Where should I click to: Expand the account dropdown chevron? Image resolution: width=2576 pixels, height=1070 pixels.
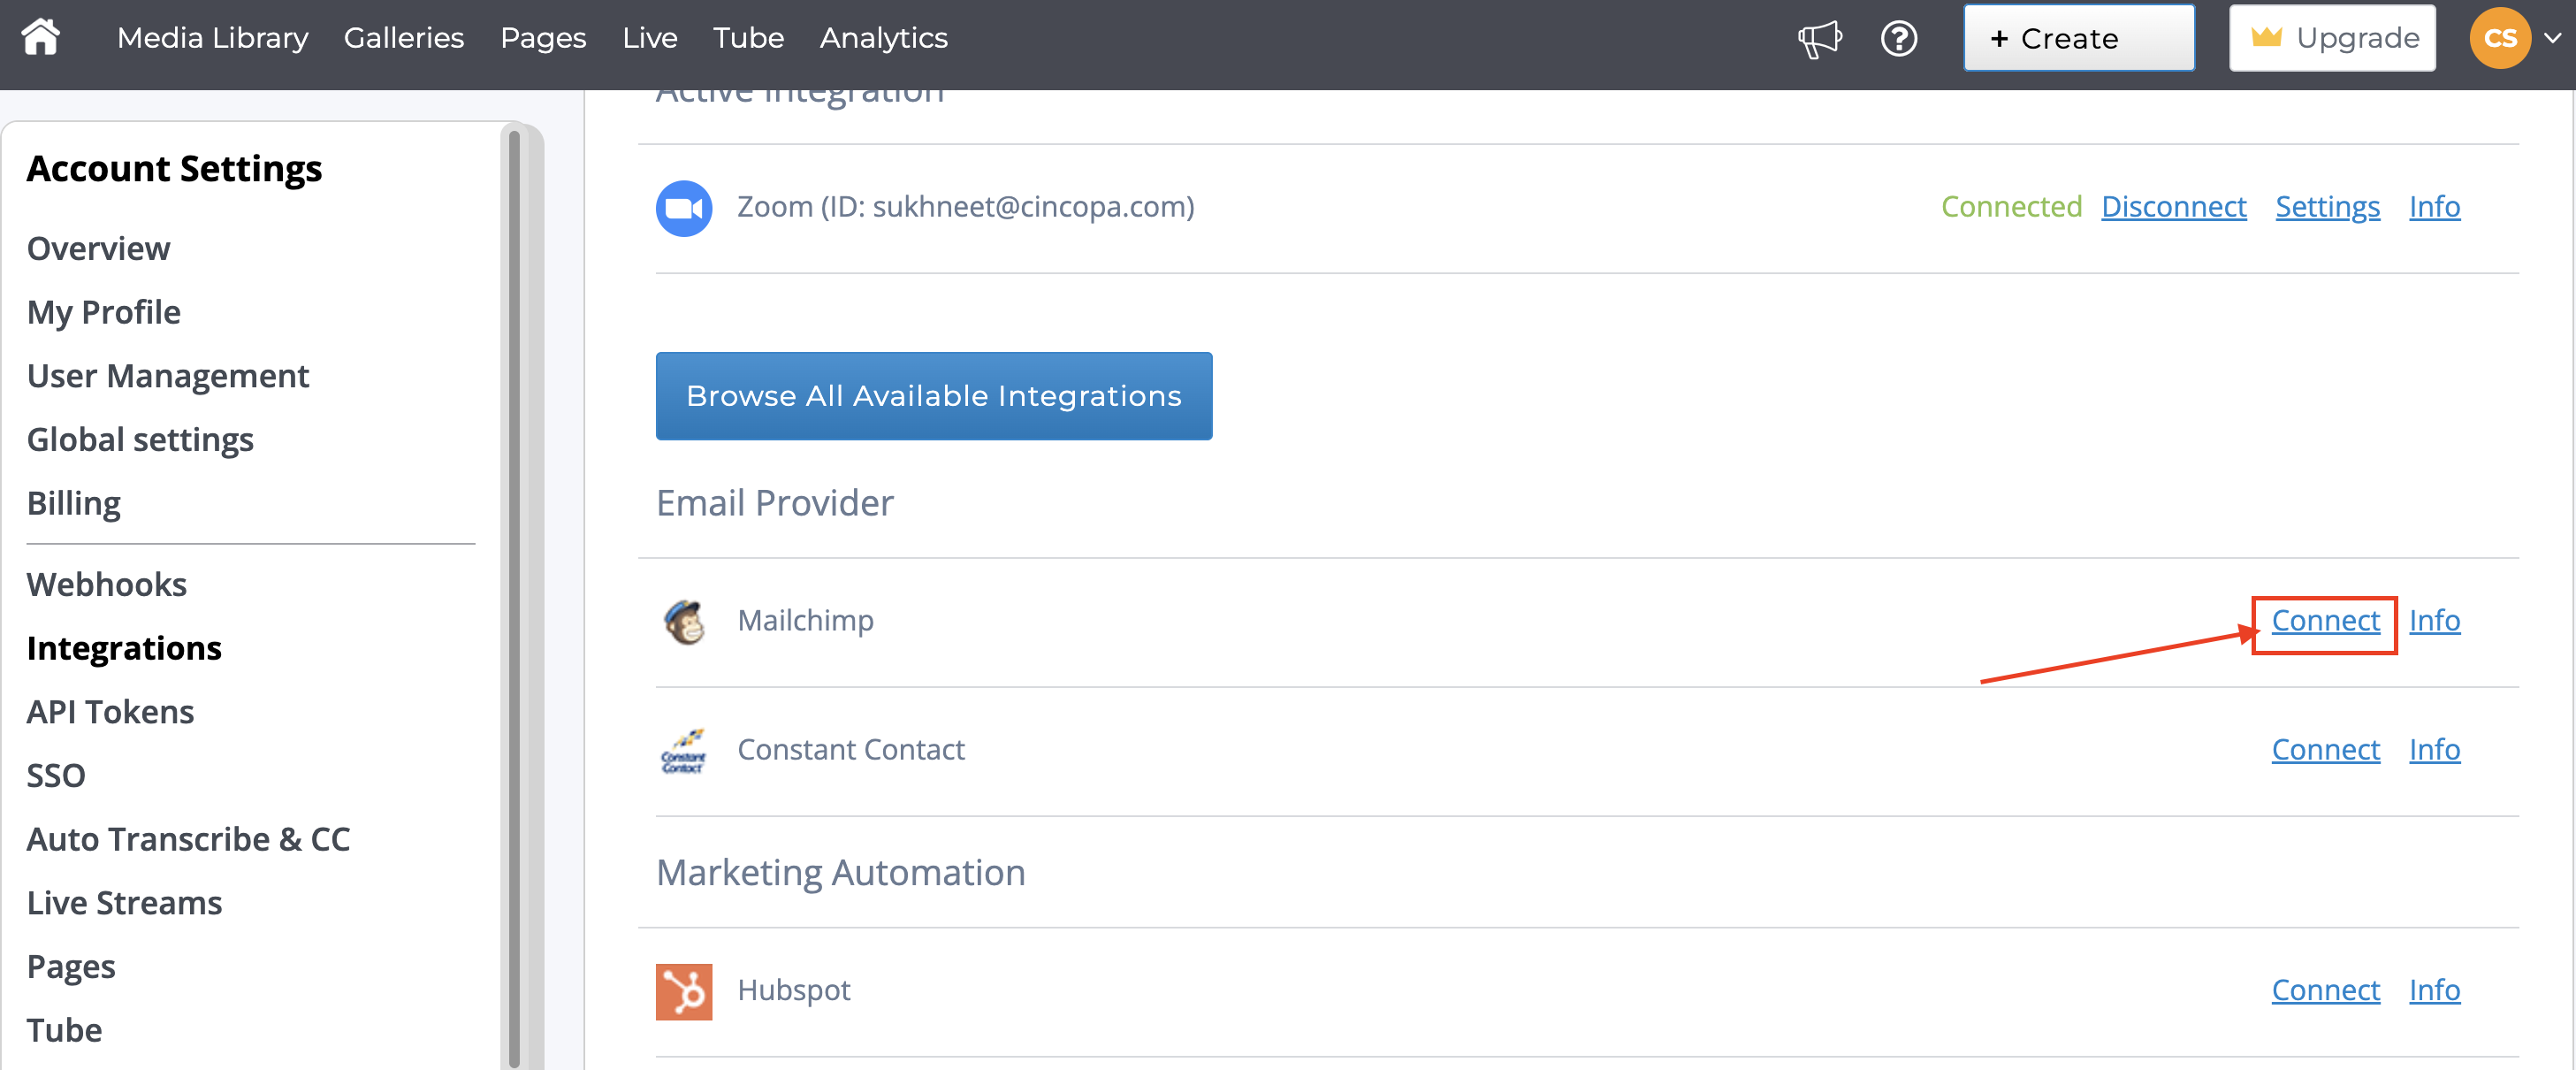2553,38
